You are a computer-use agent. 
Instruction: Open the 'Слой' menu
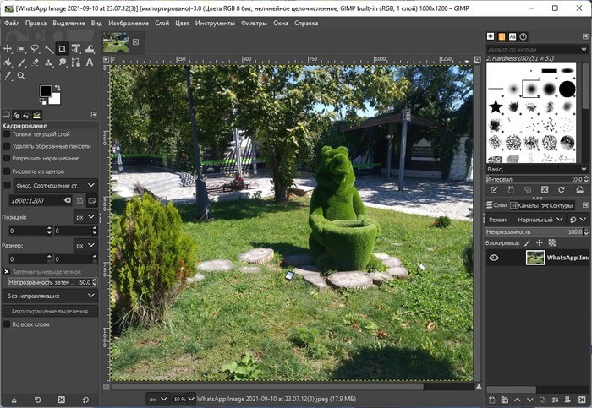click(x=162, y=23)
